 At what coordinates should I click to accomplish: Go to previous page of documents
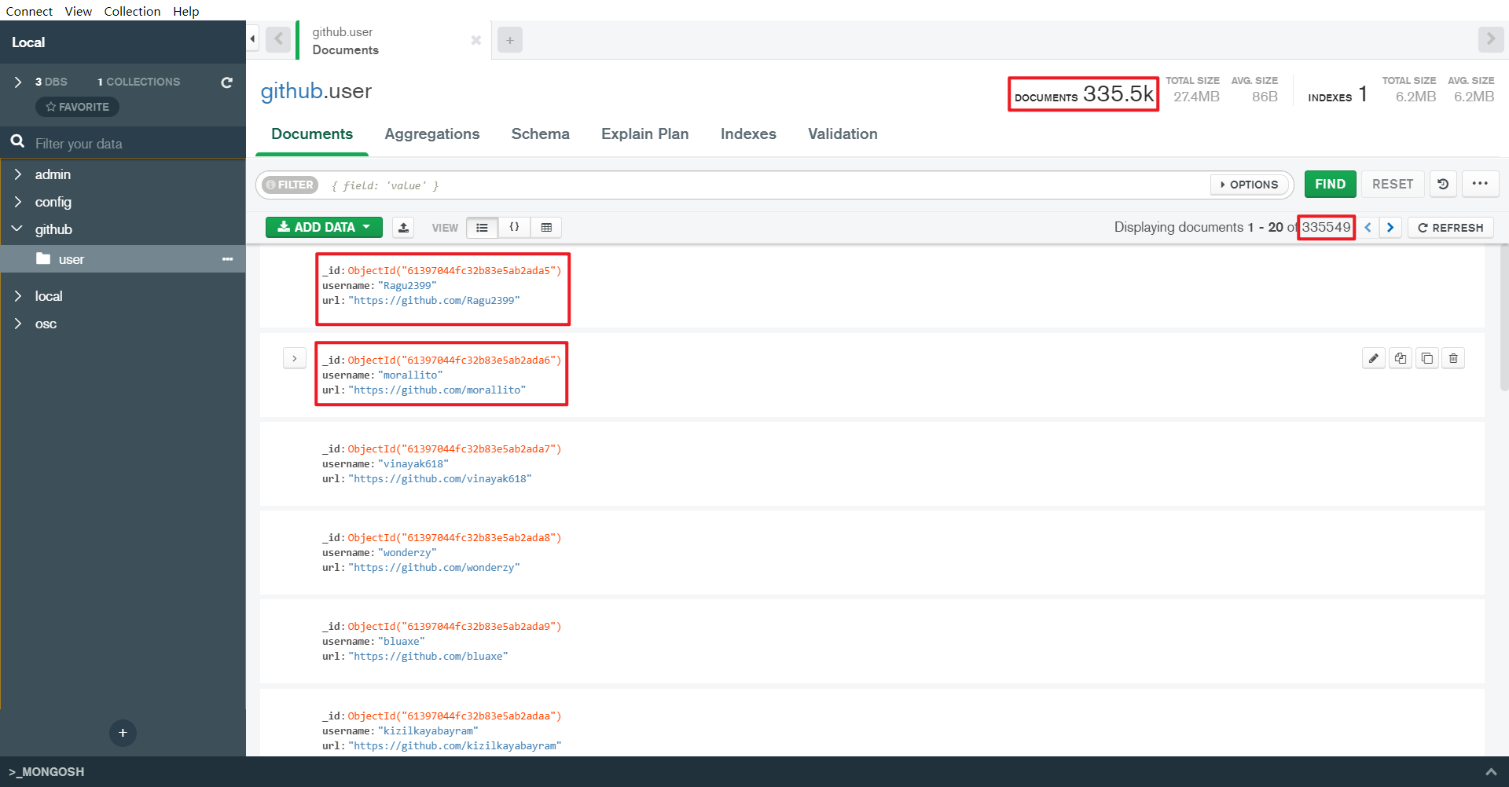1368,227
